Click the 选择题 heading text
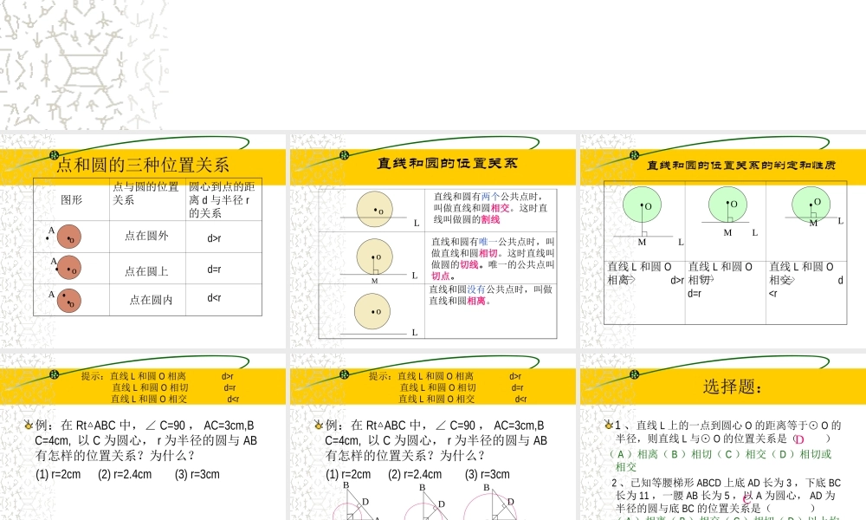The image size is (866, 520). tap(733, 387)
